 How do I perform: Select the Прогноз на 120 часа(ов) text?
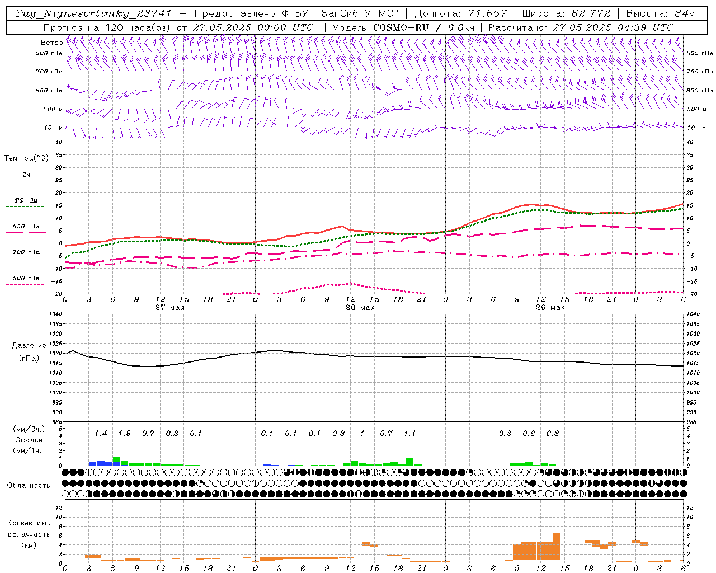[108, 27]
